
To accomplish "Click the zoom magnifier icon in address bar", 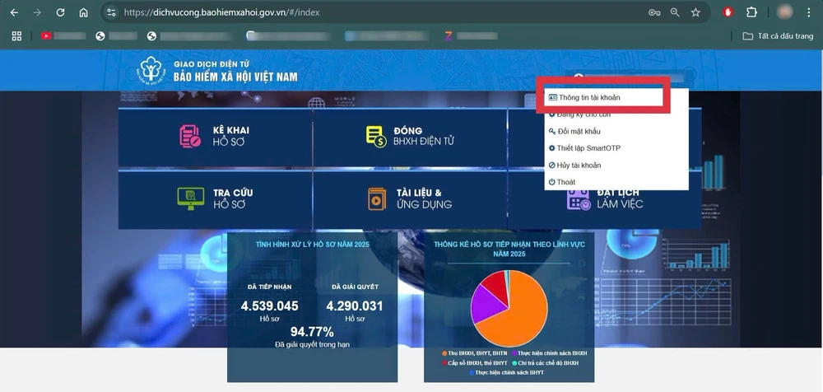I will pos(675,12).
